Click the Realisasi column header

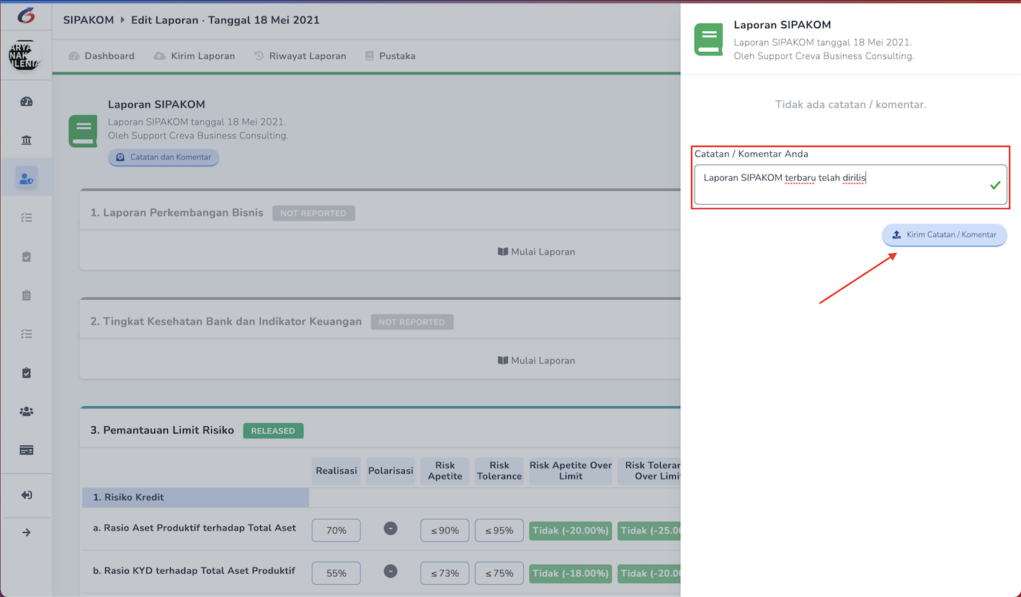[x=336, y=471]
